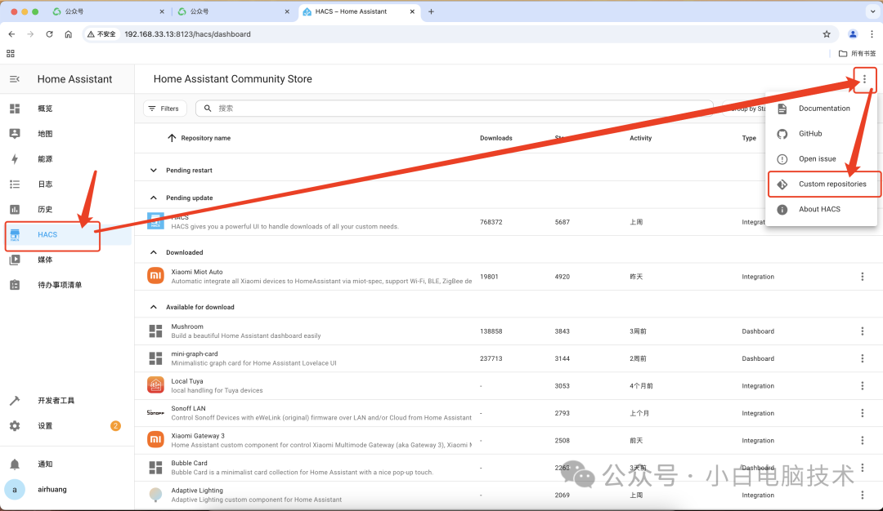Viewport: 883px width, 511px height.
Task: Open the 历史 history sidebar icon
Action: (15, 209)
